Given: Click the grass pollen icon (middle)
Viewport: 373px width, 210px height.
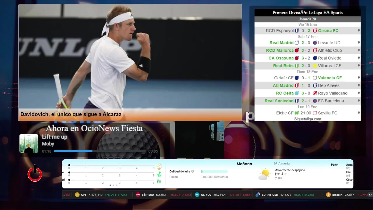Looking at the screenshot, I should [x=159, y=174].
